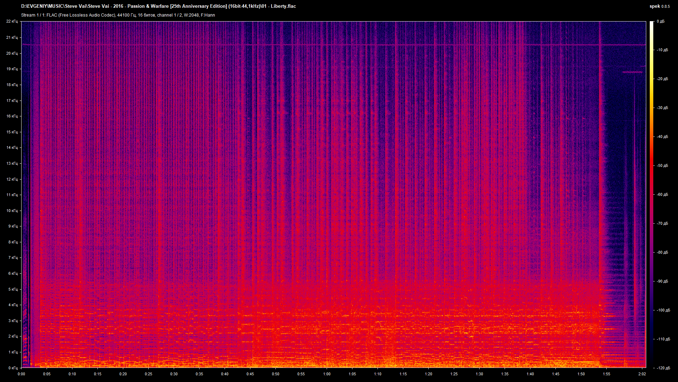Click the 0 дБ marker atop the legend

pos(661,21)
